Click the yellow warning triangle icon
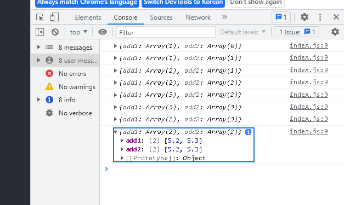The image size is (344, 205). click(x=49, y=86)
